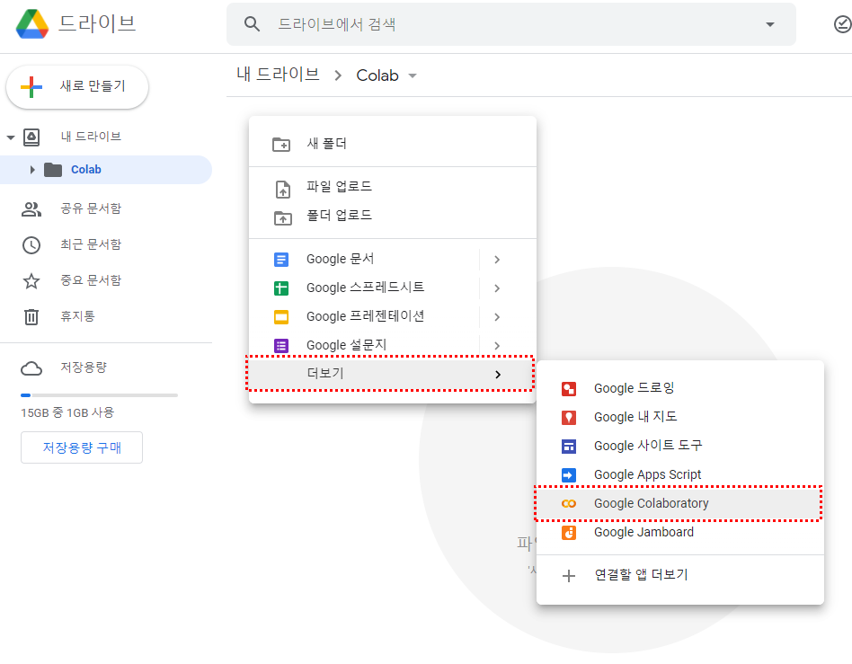
Task: Click the Google Jamboard orange icon
Action: pyautogui.click(x=568, y=533)
